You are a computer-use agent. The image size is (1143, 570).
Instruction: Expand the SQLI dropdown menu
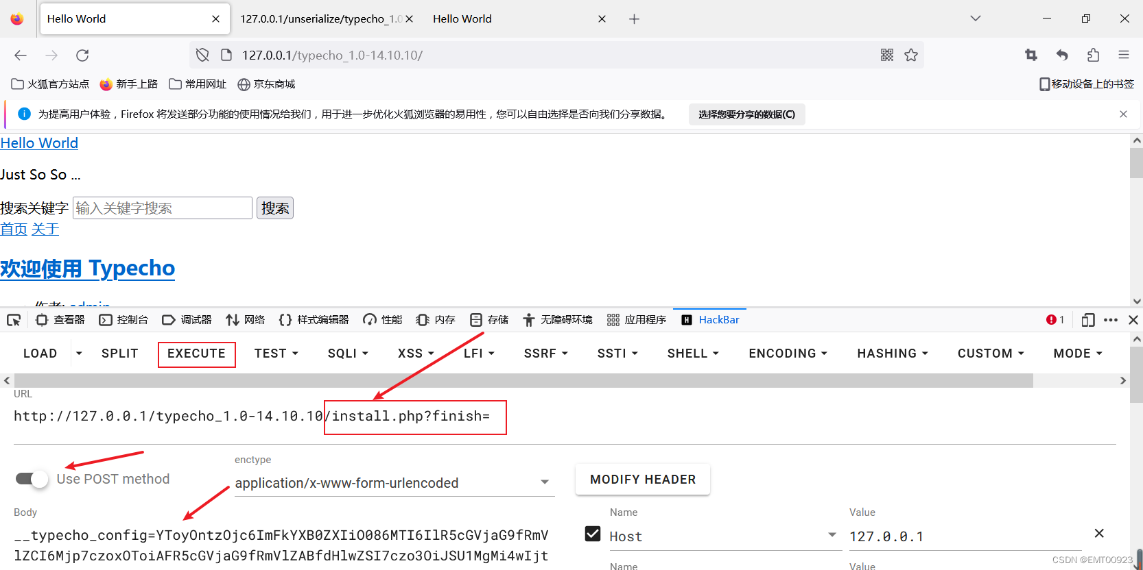click(348, 354)
